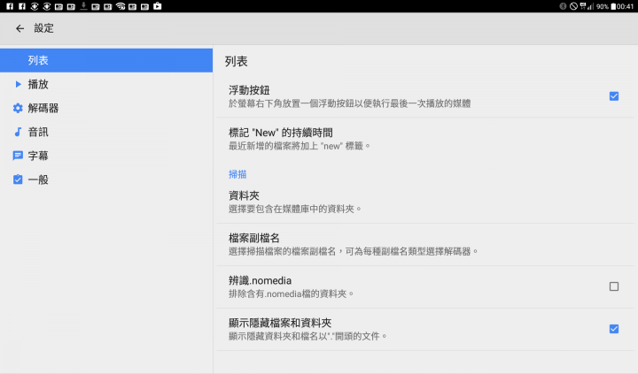
Task: Open the 檔案副檔名 setting
Action: point(425,244)
